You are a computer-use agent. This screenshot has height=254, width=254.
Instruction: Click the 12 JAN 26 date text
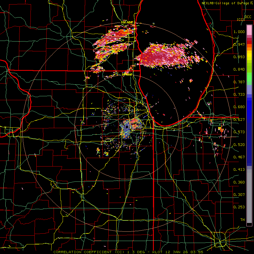coord(177,252)
